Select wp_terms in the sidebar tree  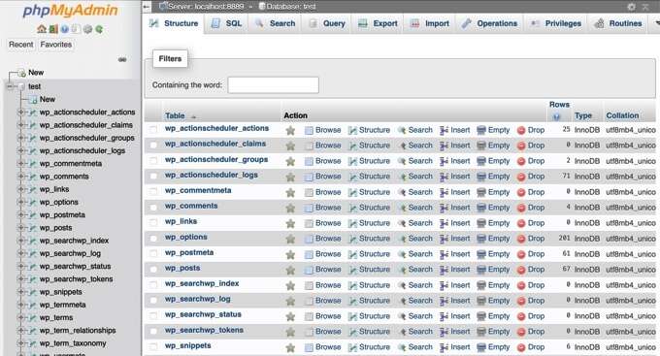point(56,318)
